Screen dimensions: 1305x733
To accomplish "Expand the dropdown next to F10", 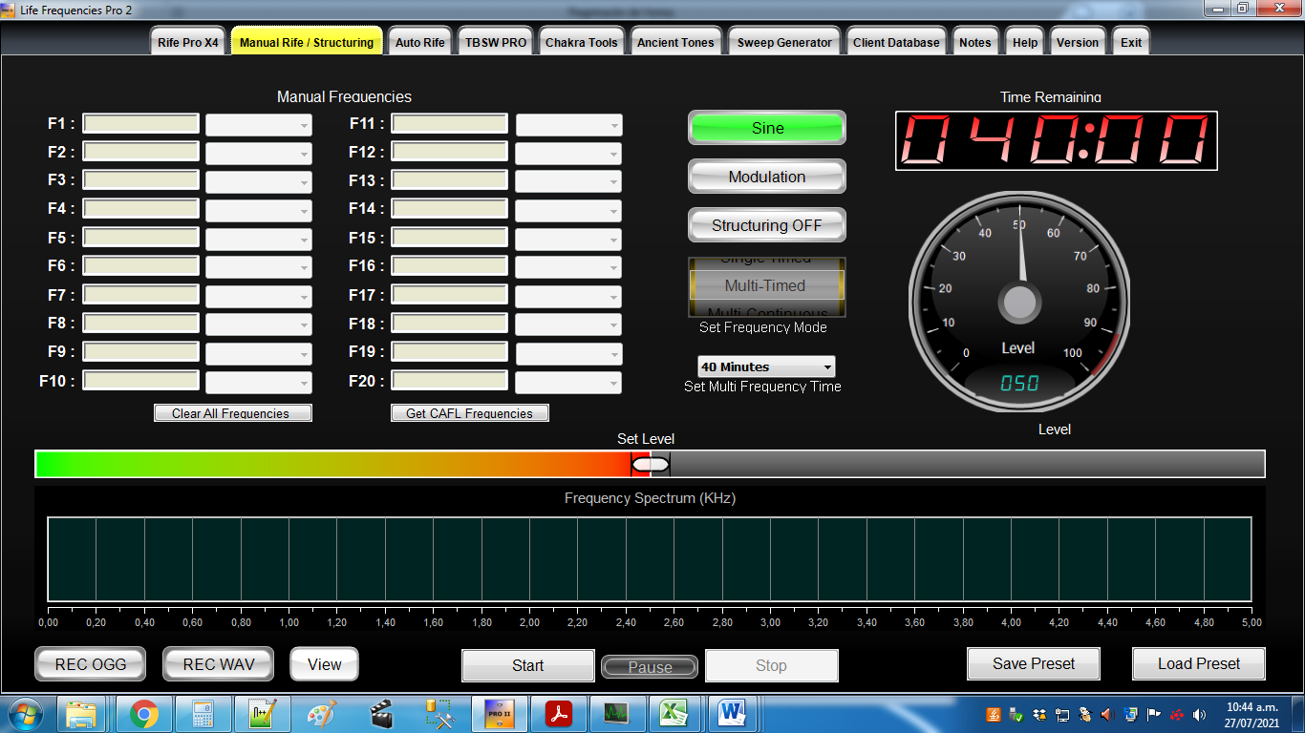I will click(x=259, y=383).
